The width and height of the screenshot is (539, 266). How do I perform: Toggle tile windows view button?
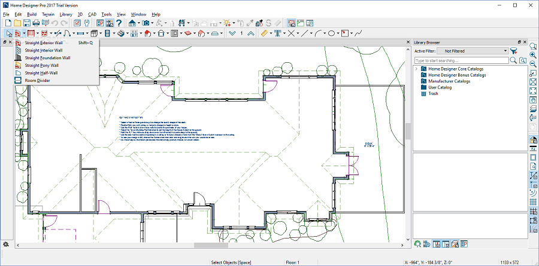(310, 23)
